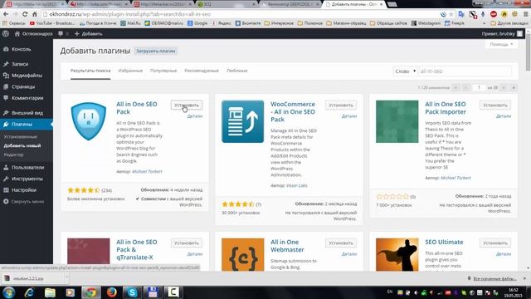Open Детали for WooCommerce SEO Pack
531x299 pixels.
pyautogui.click(x=349, y=116)
